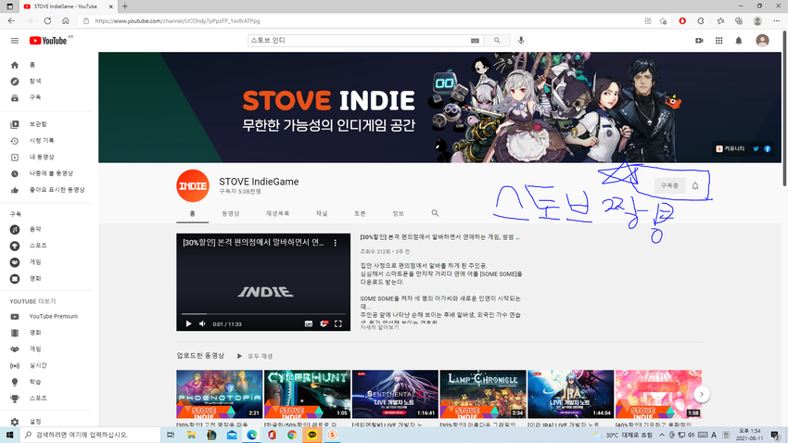This screenshot has height=443, width=788.
Task: Open KakaoTalk from the taskbar
Action: pyautogui.click(x=312, y=435)
